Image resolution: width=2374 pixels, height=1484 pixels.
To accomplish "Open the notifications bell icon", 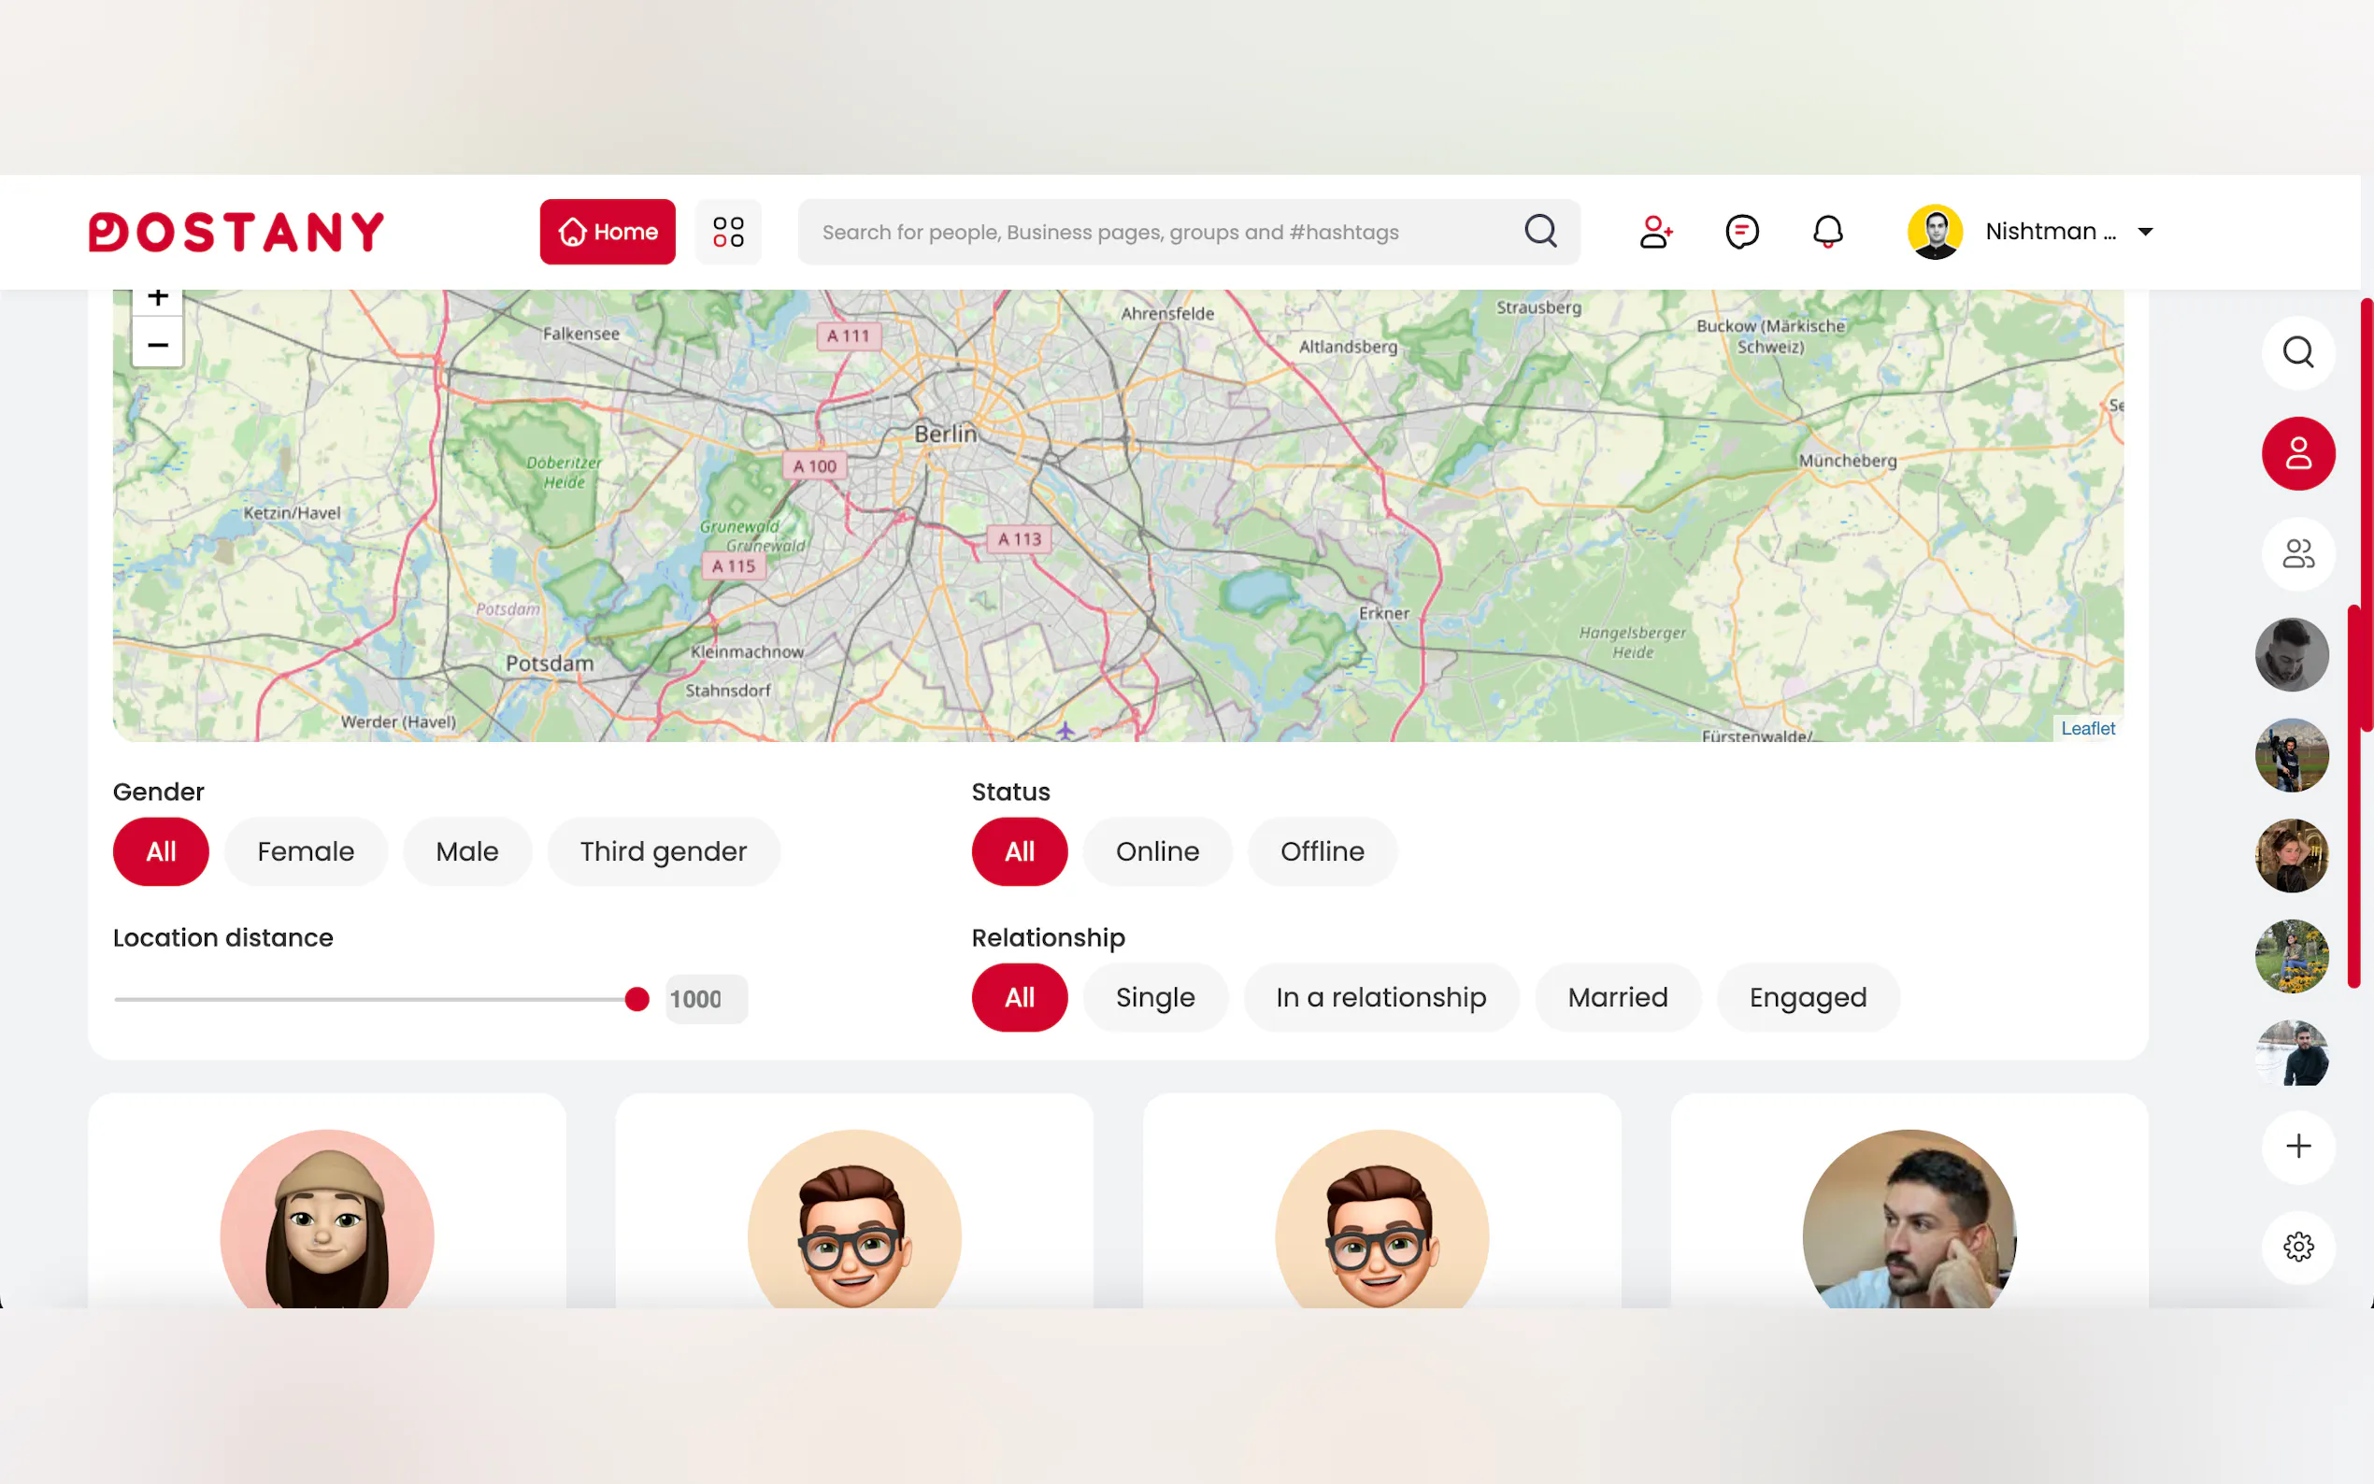I will pyautogui.click(x=1826, y=233).
